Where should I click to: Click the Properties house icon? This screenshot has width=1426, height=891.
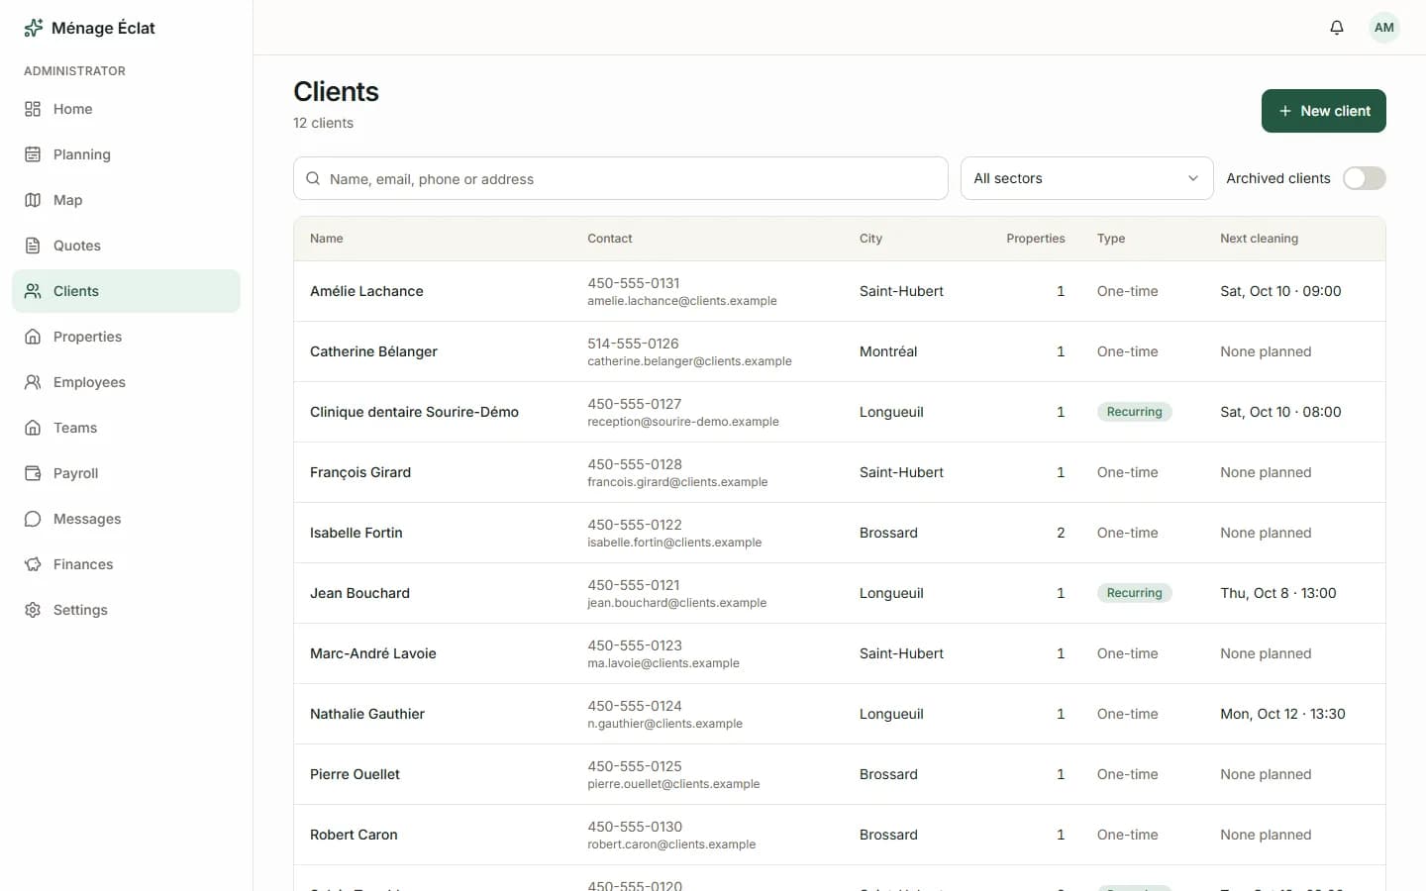(33, 337)
